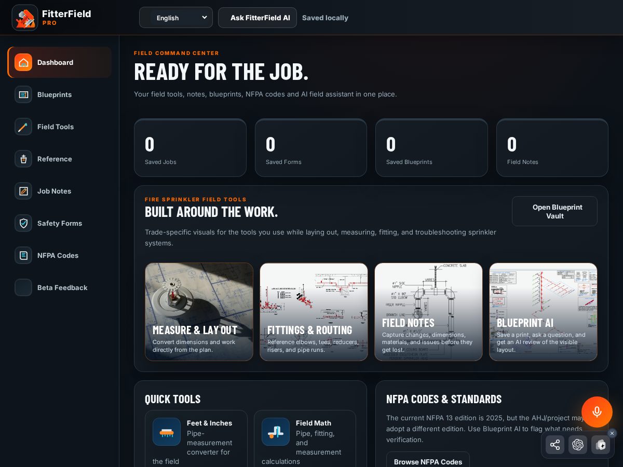Click the copy page icon in floating toolbar
This screenshot has width=623, height=467.
pos(601,445)
